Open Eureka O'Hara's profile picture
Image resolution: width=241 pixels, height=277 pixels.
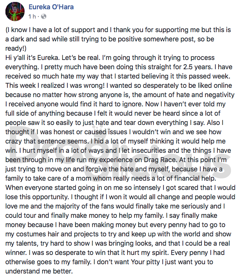click(15, 12)
